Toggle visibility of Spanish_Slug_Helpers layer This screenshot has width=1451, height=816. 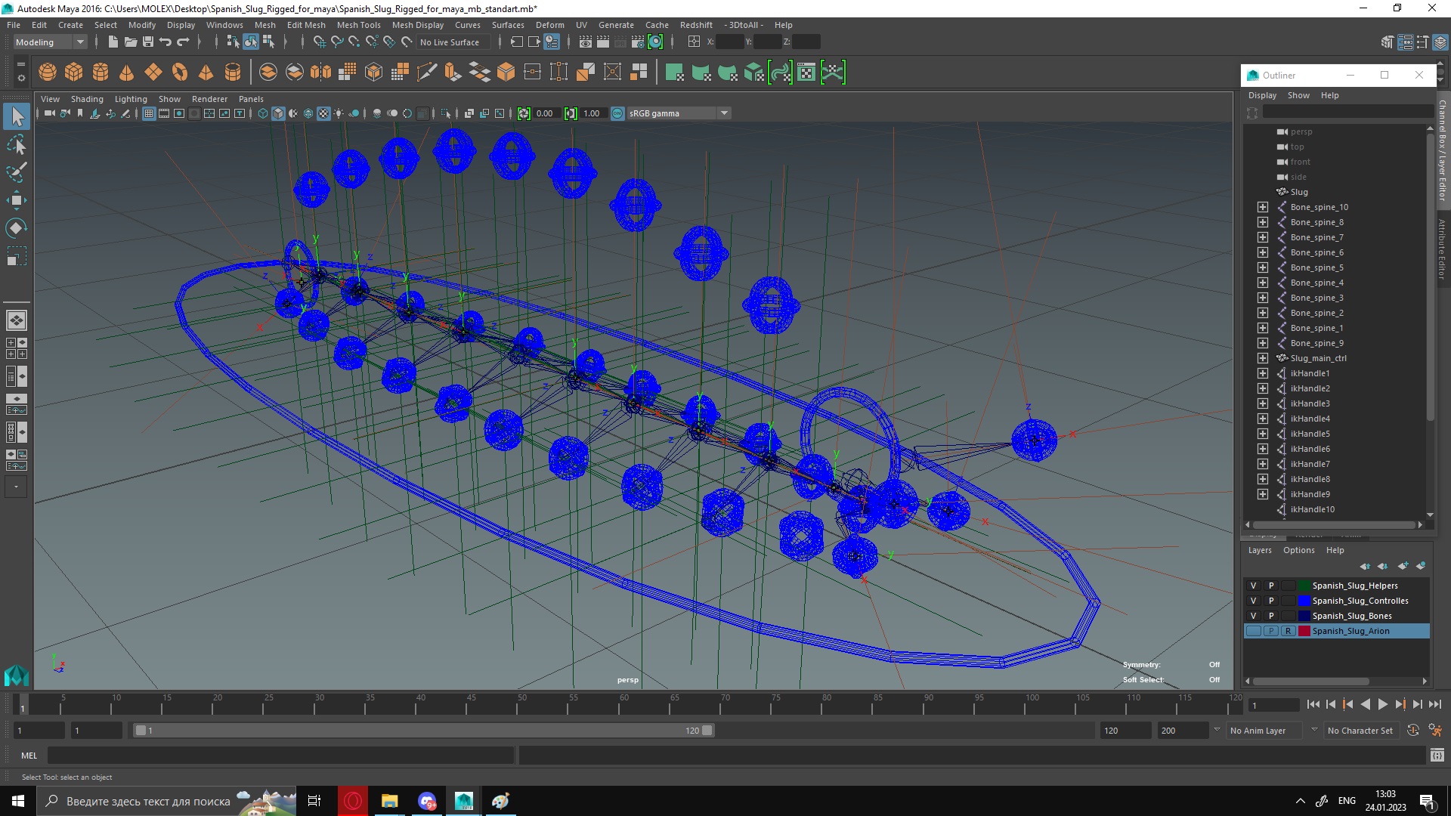tap(1254, 586)
